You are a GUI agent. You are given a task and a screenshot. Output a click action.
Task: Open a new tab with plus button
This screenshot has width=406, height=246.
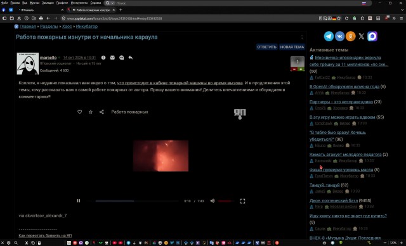coord(121,10)
